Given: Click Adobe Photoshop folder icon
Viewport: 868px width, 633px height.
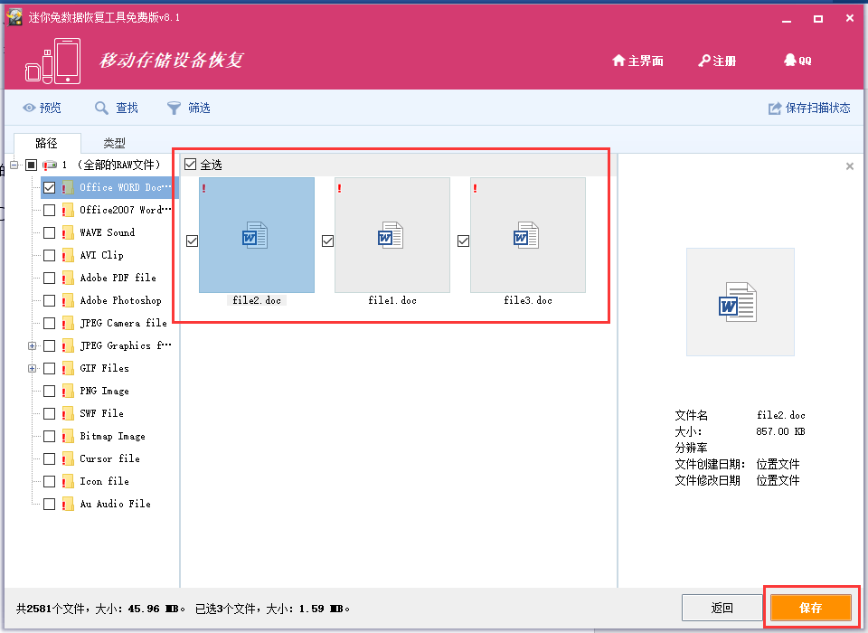Looking at the screenshot, I should pyautogui.click(x=68, y=301).
